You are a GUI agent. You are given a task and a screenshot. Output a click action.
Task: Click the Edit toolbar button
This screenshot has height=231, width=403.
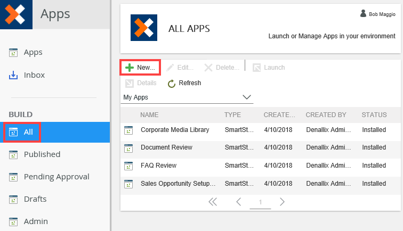pyautogui.click(x=180, y=68)
